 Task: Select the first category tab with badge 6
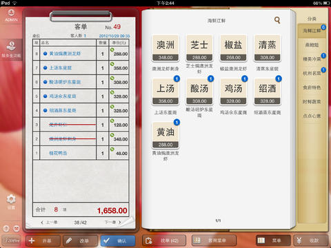(312, 31)
